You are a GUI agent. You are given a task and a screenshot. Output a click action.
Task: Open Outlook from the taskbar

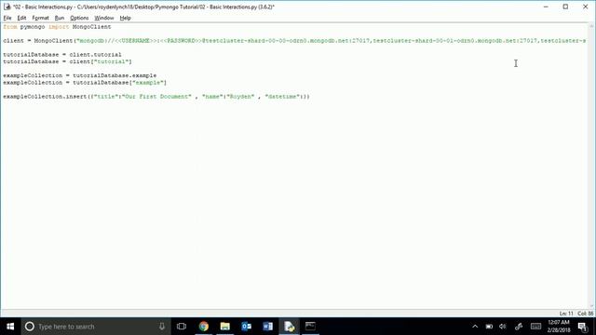(246, 327)
